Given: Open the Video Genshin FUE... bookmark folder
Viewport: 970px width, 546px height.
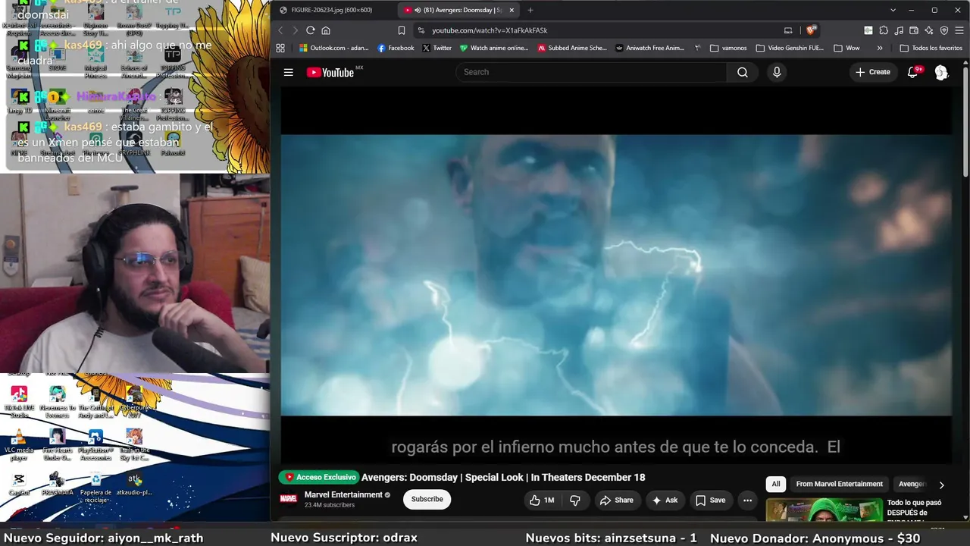Looking at the screenshot, I should point(790,48).
